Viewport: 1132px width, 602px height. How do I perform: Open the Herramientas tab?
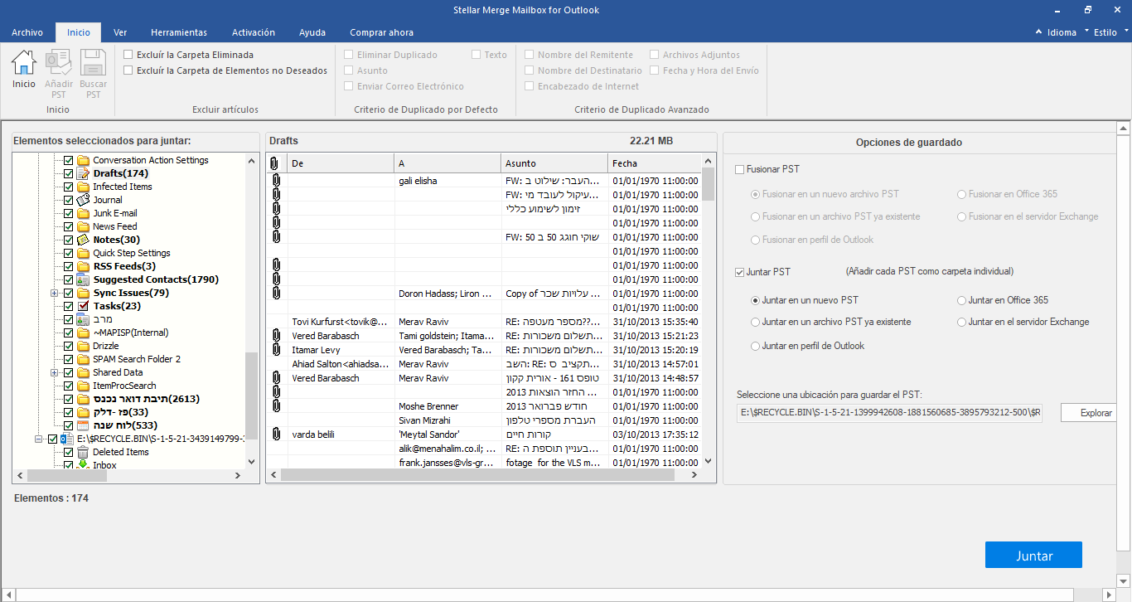179,32
